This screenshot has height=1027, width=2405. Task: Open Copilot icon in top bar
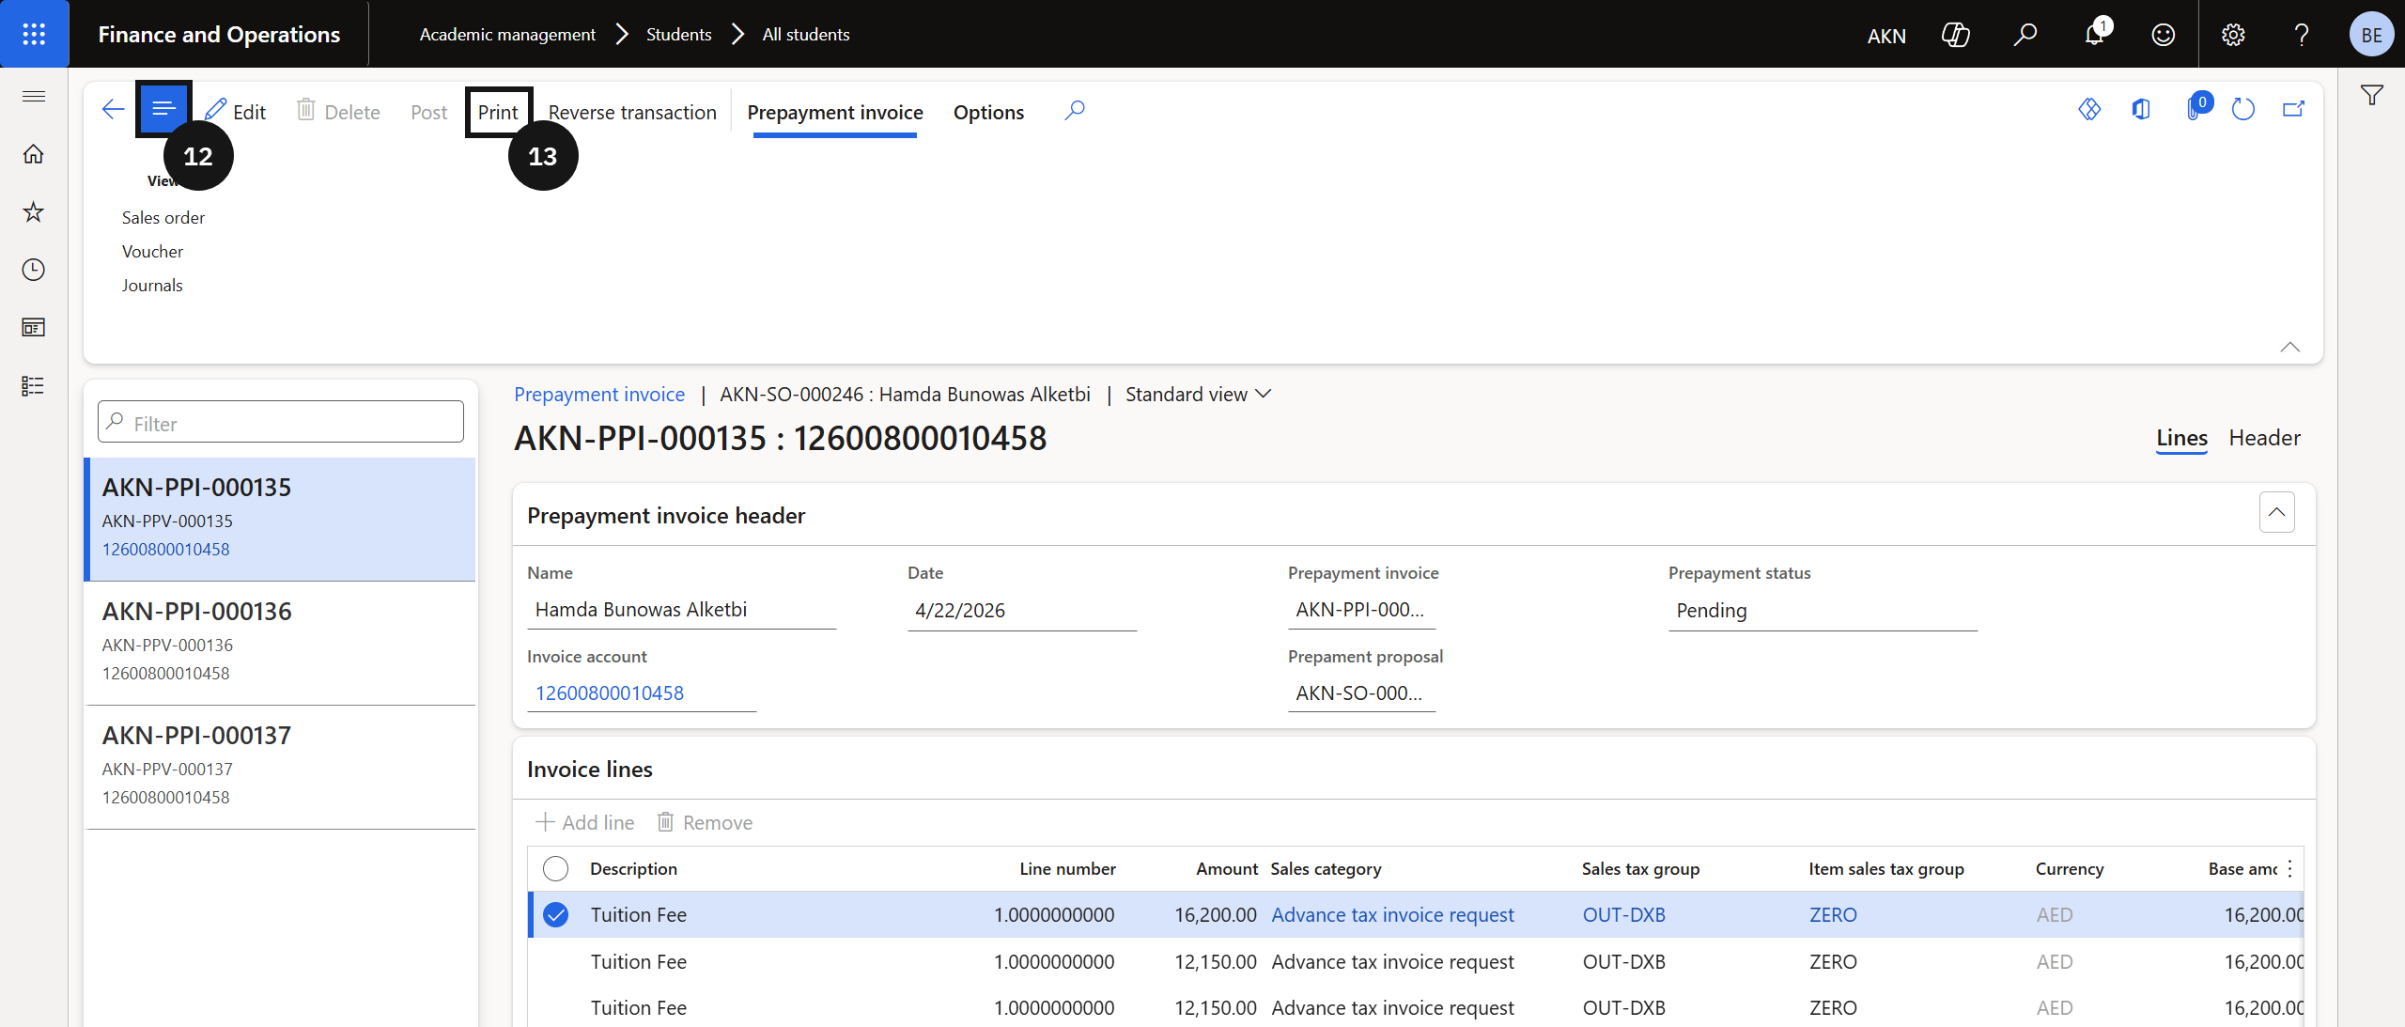[1955, 35]
